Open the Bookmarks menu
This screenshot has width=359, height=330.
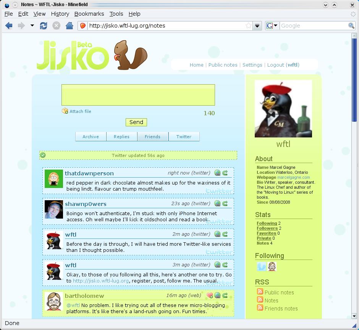coord(89,14)
